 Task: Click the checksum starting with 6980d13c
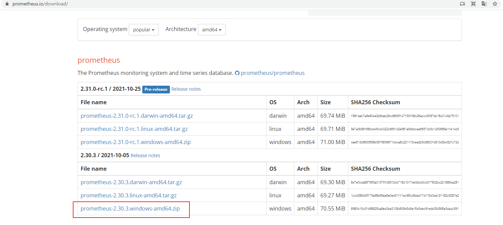405,208
